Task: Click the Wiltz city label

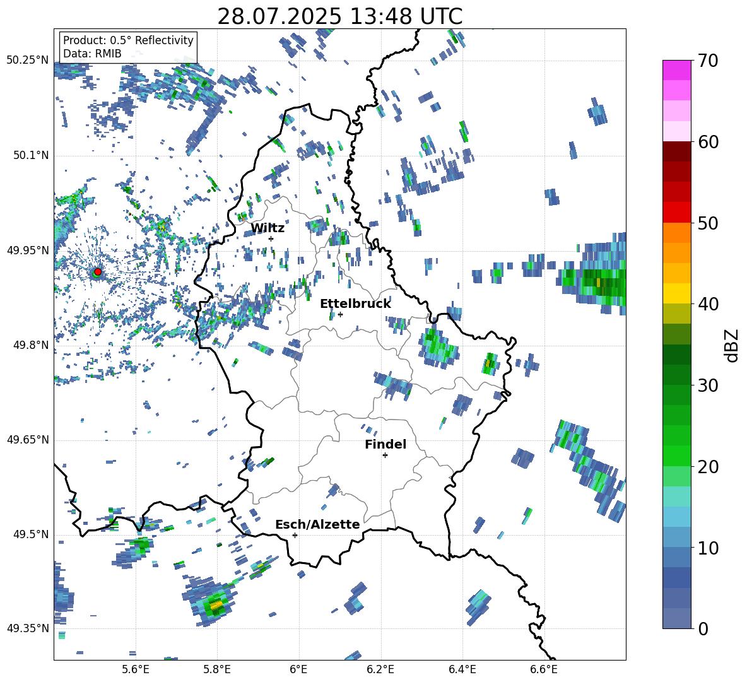Action: [x=268, y=228]
